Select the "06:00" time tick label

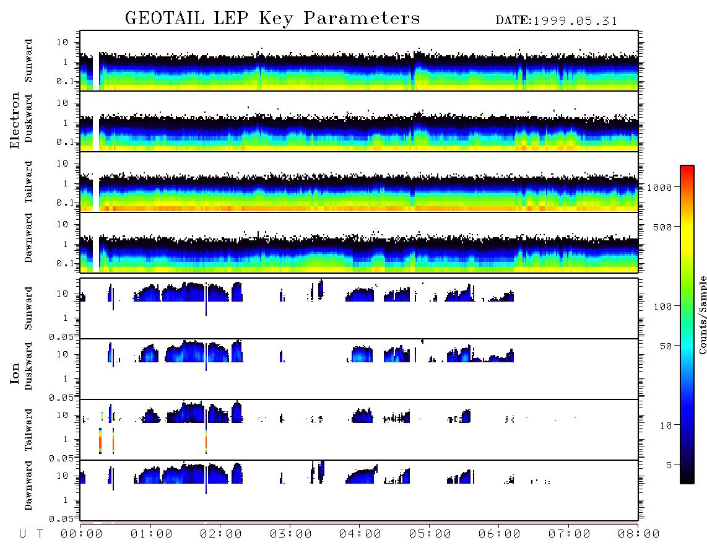[500, 534]
